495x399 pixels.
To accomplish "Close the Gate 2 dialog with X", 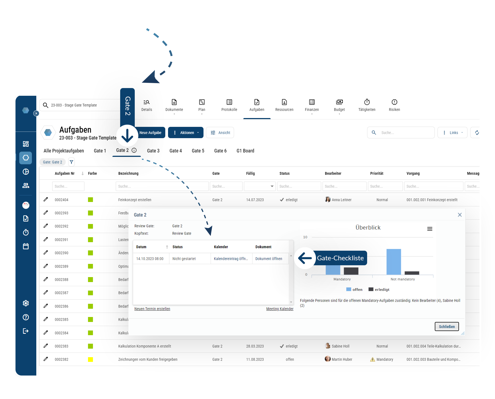I will pyautogui.click(x=460, y=215).
